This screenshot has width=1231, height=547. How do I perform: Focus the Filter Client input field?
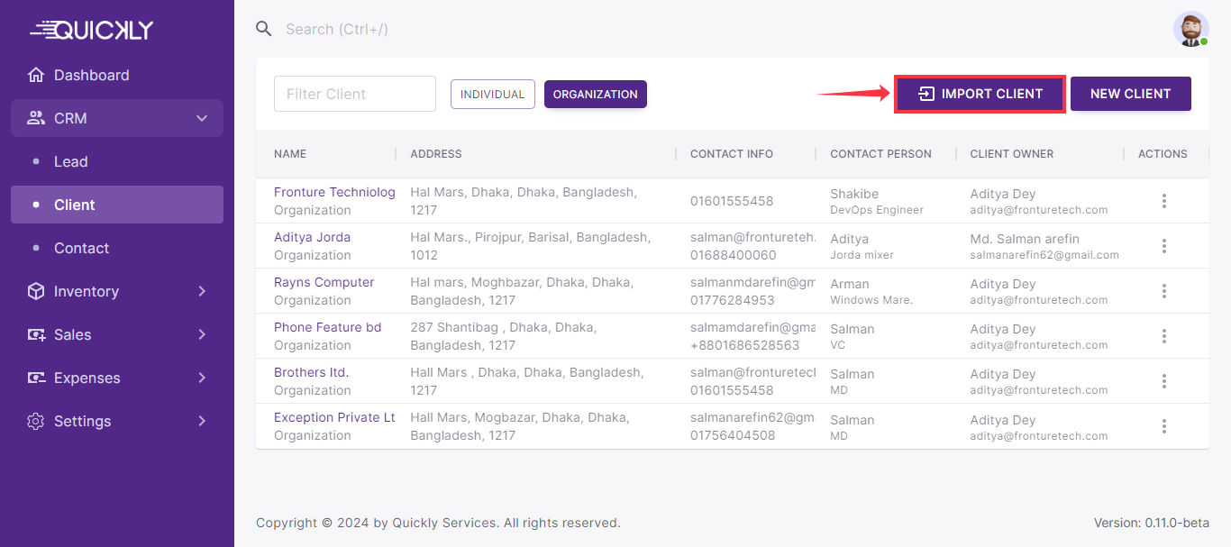tap(354, 94)
